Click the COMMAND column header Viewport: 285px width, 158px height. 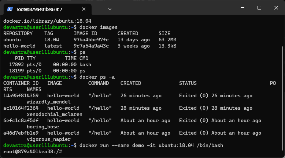click(x=99, y=83)
